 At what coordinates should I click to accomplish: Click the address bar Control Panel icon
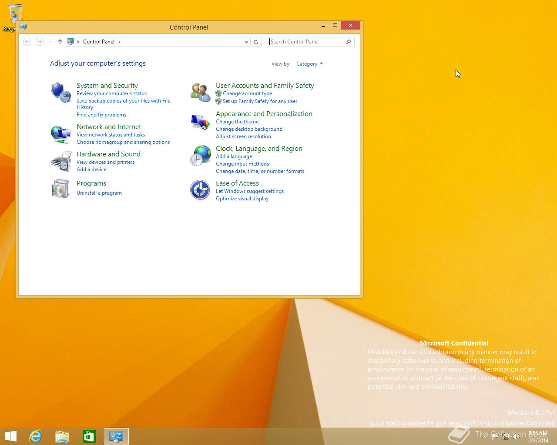pos(70,42)
